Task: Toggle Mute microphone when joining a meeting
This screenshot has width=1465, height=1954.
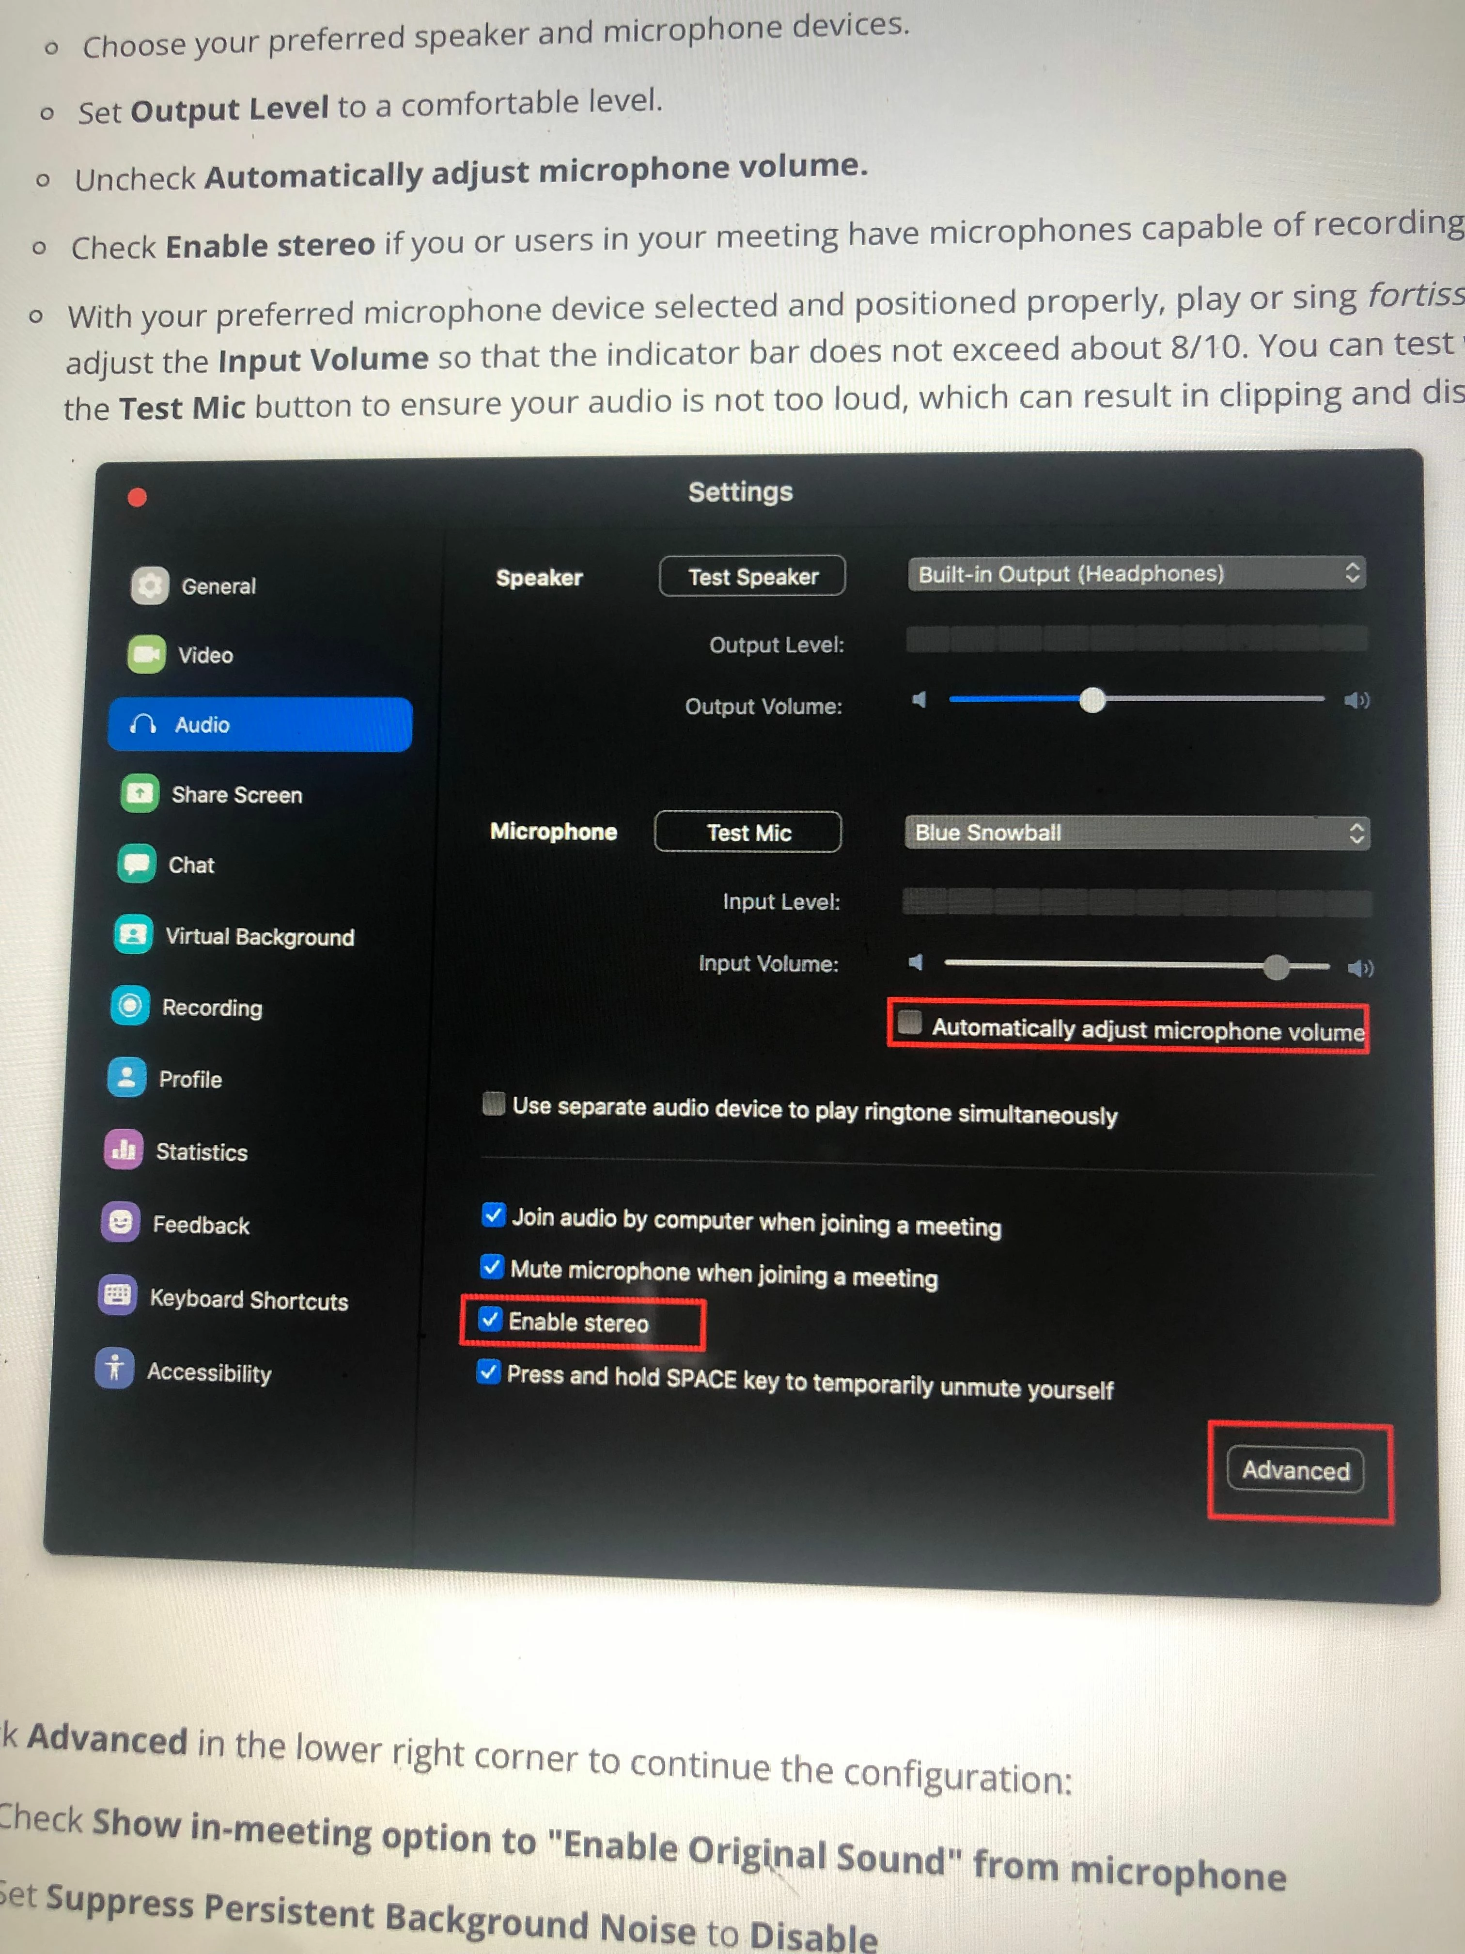Action: click(x=492, y=1267)
